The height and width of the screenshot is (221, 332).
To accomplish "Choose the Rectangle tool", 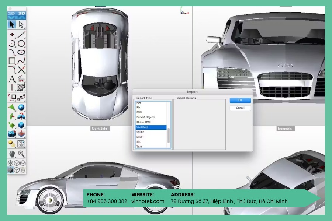I will [12, 61].
